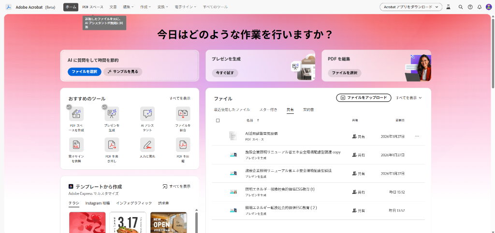Screen dimensions: 495x233
Task: Open the 3.17 sandwich flyer template thumbnail
Action: tap(128, 222)
